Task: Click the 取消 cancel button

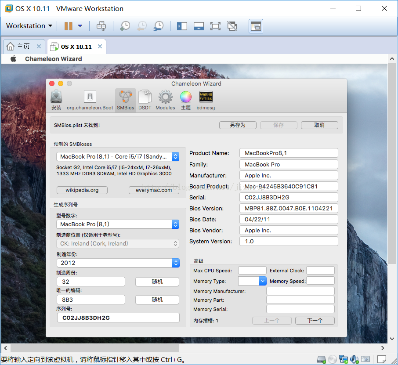Action: click(319, 125)
